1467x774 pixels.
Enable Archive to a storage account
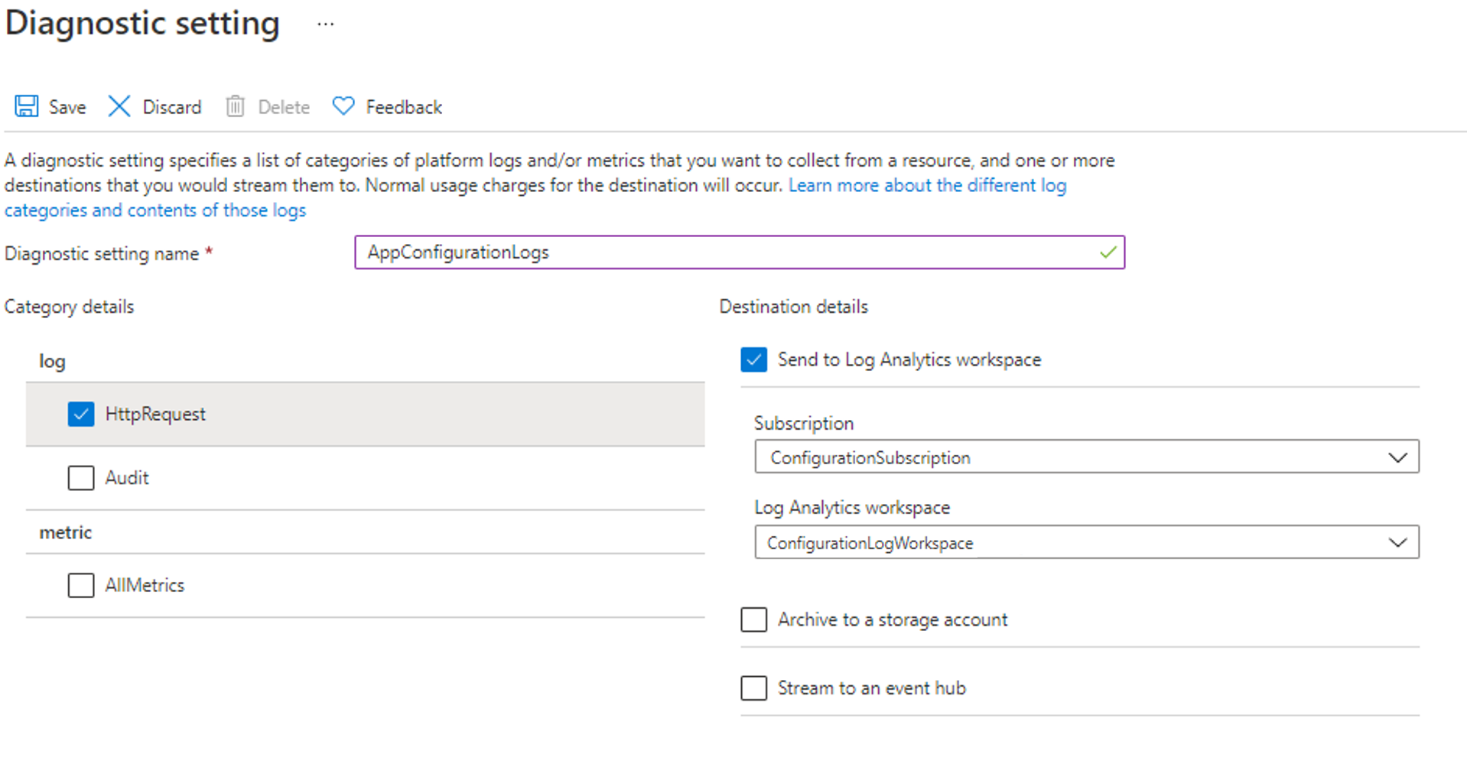tap(753, 620)
